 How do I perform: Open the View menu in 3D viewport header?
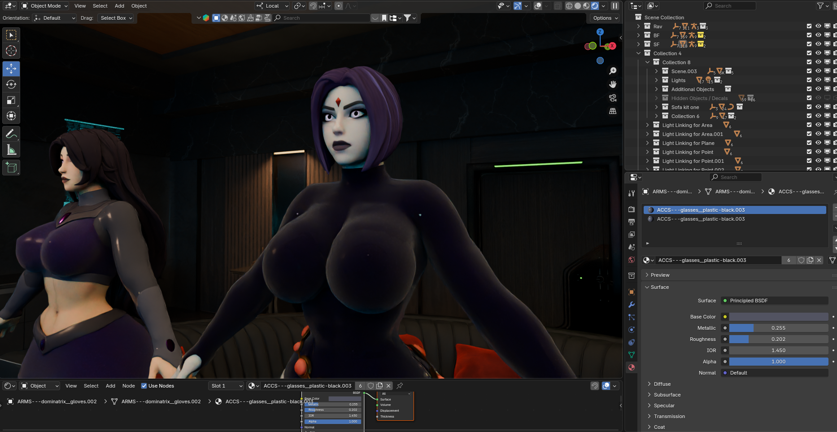(80, 6)
